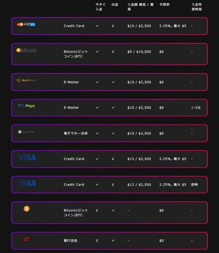Image resolution: width=219 pixels, height=253 pixels.
Task: Click withdrawal checkmark in MuchBetter row
Action: [113, 82]
